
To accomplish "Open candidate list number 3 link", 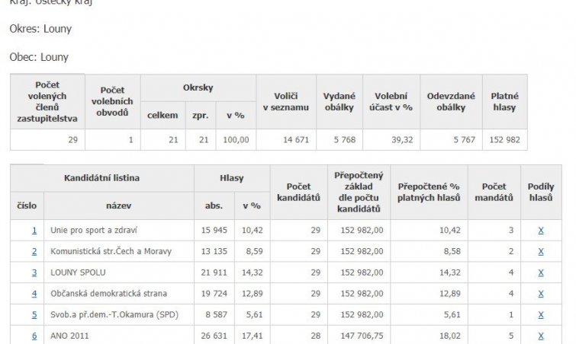I will coord(34,272).
